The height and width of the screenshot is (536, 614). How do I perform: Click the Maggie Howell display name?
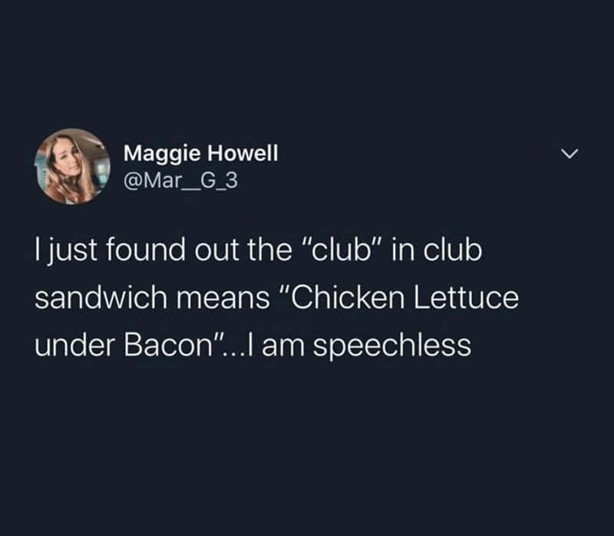201,154
